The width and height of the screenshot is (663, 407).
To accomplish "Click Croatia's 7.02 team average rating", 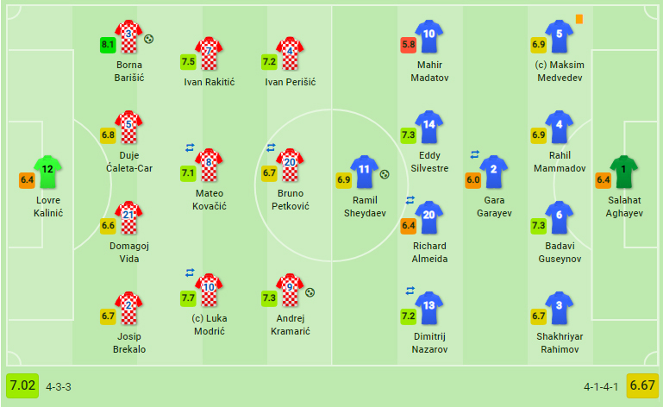I will click(x=22, y=385).
